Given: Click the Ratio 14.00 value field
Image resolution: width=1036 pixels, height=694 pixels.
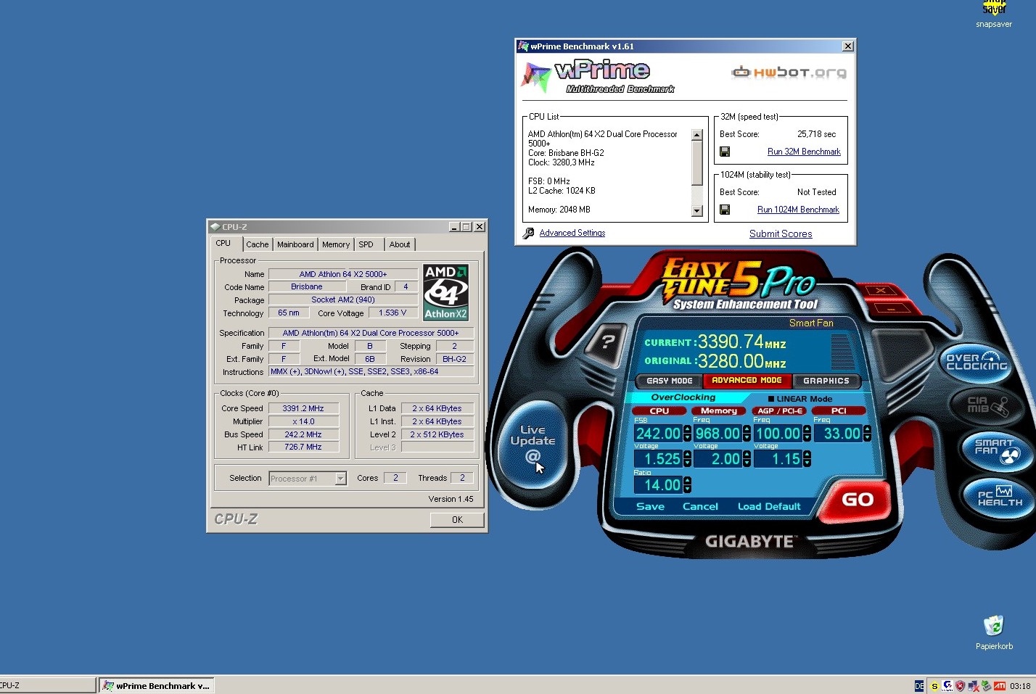Looking at the screenshot, I should click(658, 485).
